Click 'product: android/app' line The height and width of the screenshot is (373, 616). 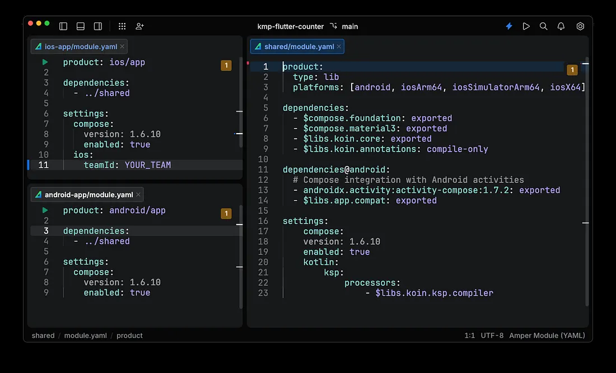[x=114, y=210]
